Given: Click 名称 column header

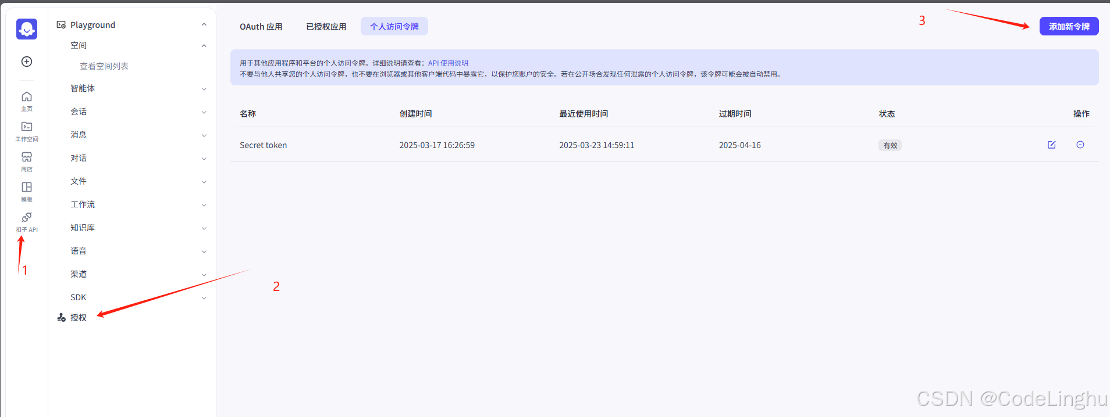Looking at the screenshot, I should pyautogui.click(x=248, y=114).
